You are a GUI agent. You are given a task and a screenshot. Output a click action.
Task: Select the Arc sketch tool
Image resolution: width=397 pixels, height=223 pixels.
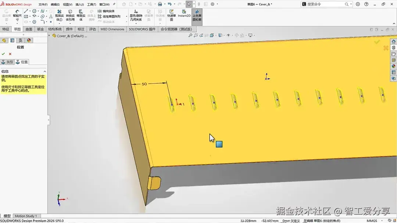tap(34, 17)
